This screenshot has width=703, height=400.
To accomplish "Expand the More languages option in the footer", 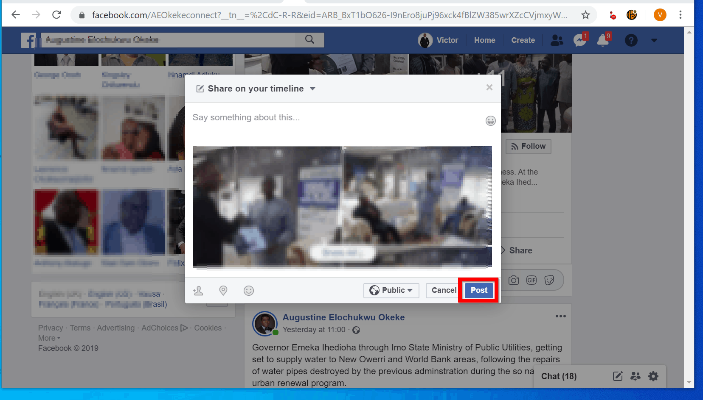I will pos(48,338).
